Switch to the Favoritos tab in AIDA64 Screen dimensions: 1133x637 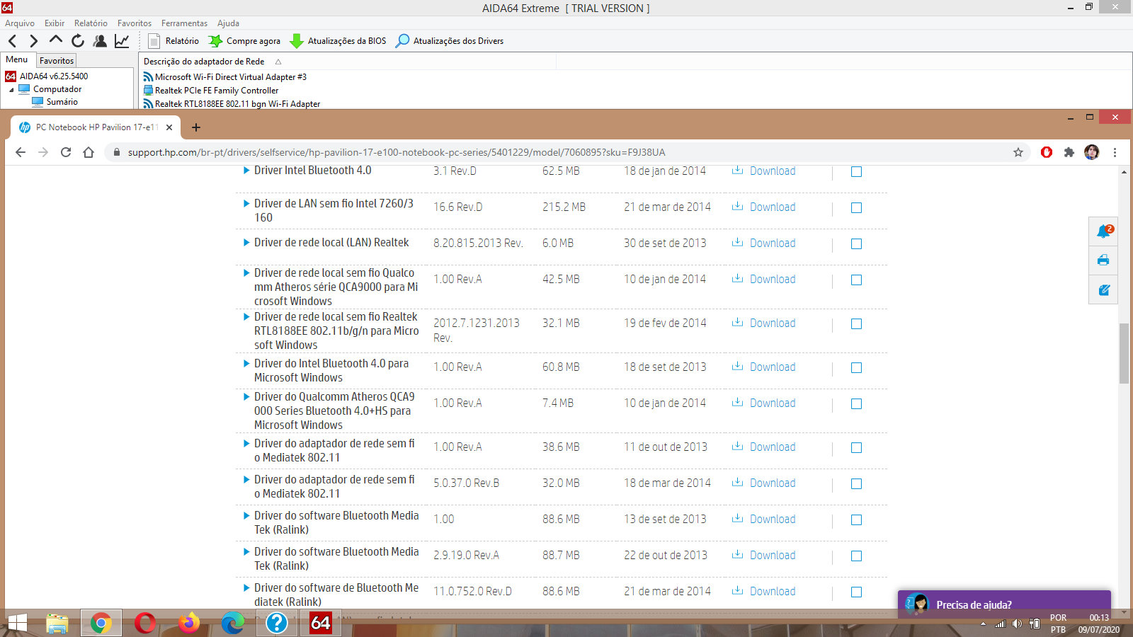57,61
